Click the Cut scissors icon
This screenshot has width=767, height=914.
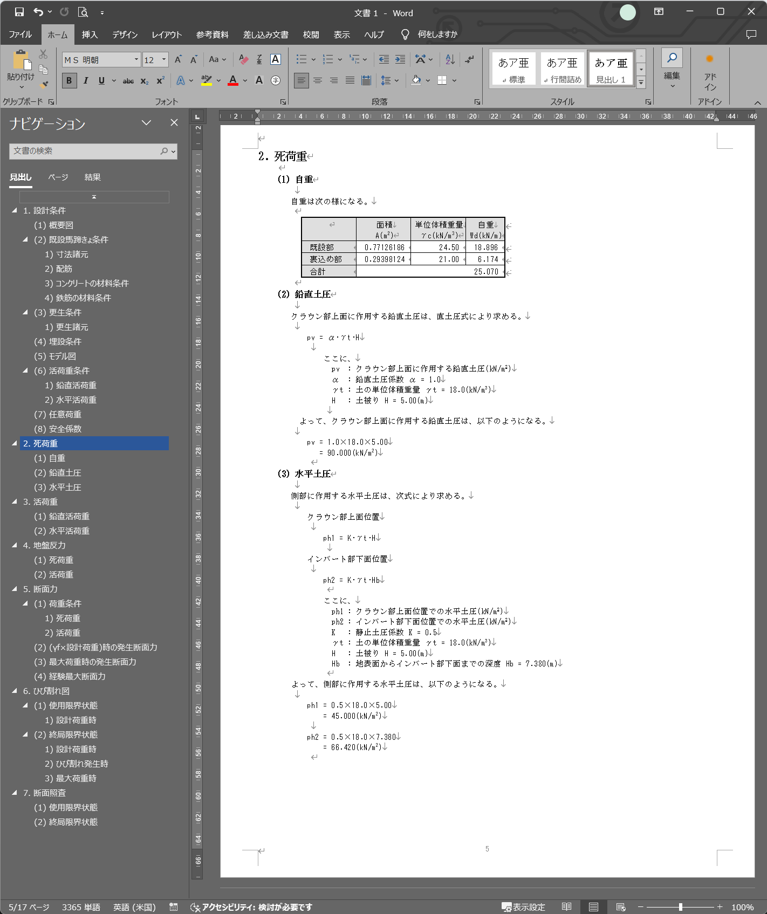(x=43, y=54)
